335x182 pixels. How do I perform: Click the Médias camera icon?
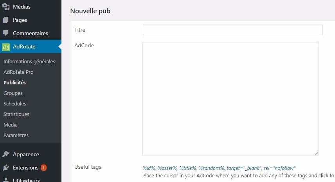point(6,7)
